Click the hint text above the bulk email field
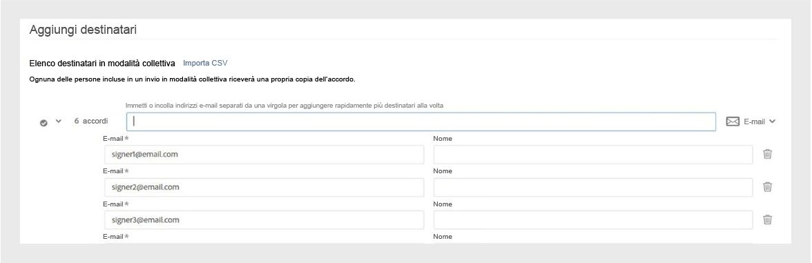Image resolution: width=812 pixels, height=263 pixels. pos(284,105)
